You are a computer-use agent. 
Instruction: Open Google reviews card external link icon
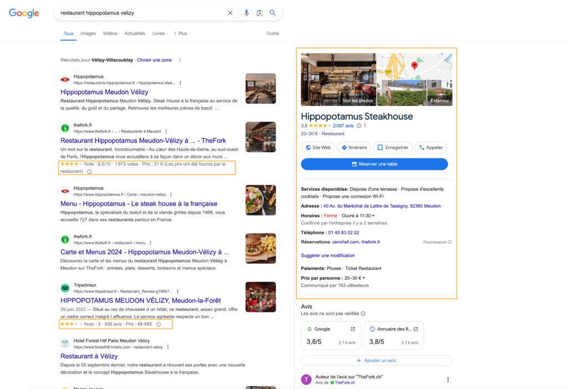pos(353,329)
